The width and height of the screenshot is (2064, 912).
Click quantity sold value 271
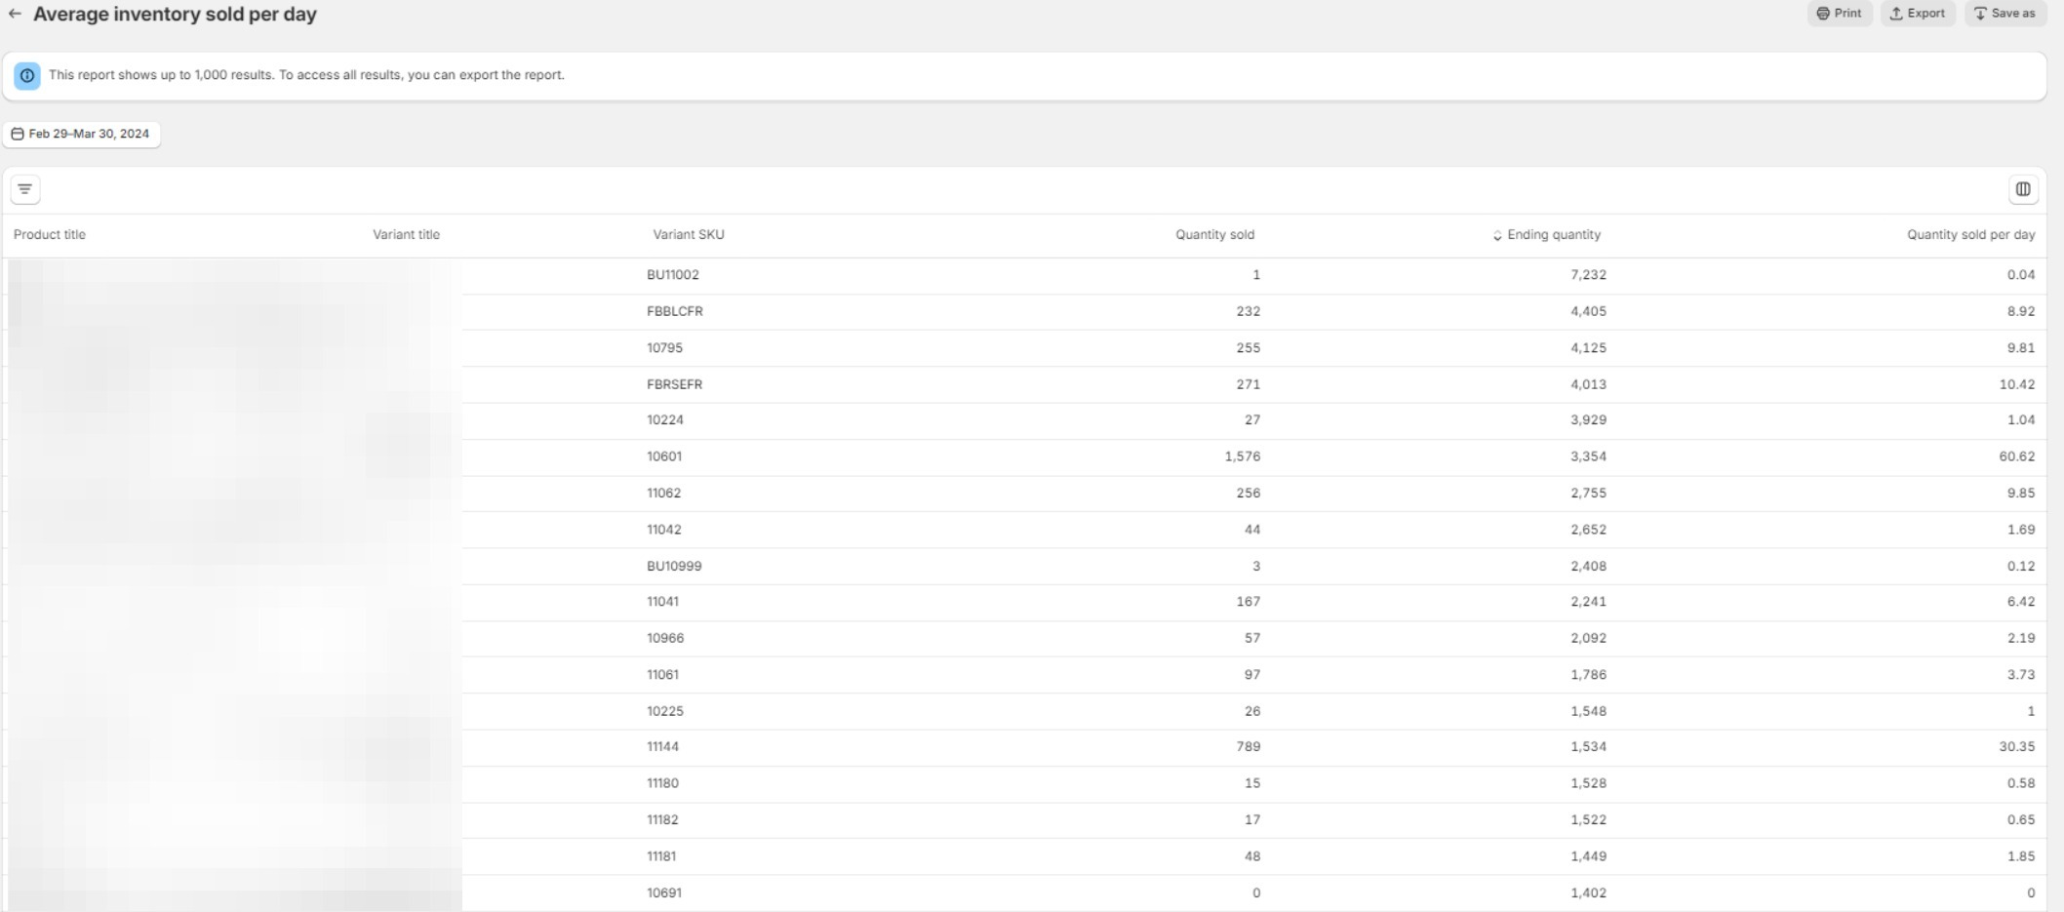[x=1249, y=384]
